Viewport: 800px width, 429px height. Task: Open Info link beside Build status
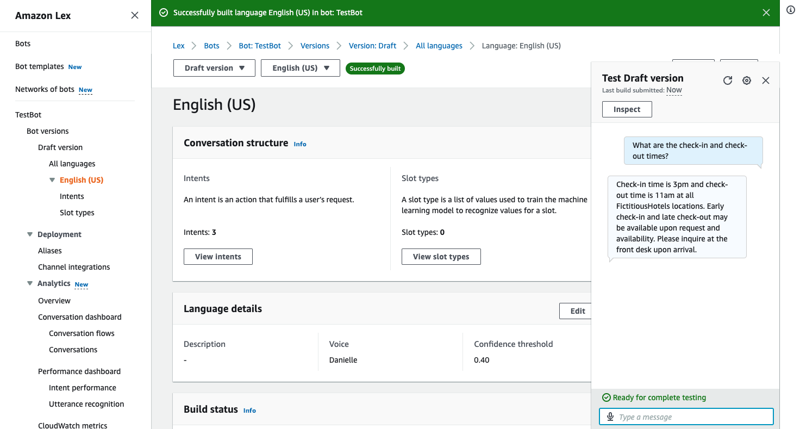pos(249,411)
